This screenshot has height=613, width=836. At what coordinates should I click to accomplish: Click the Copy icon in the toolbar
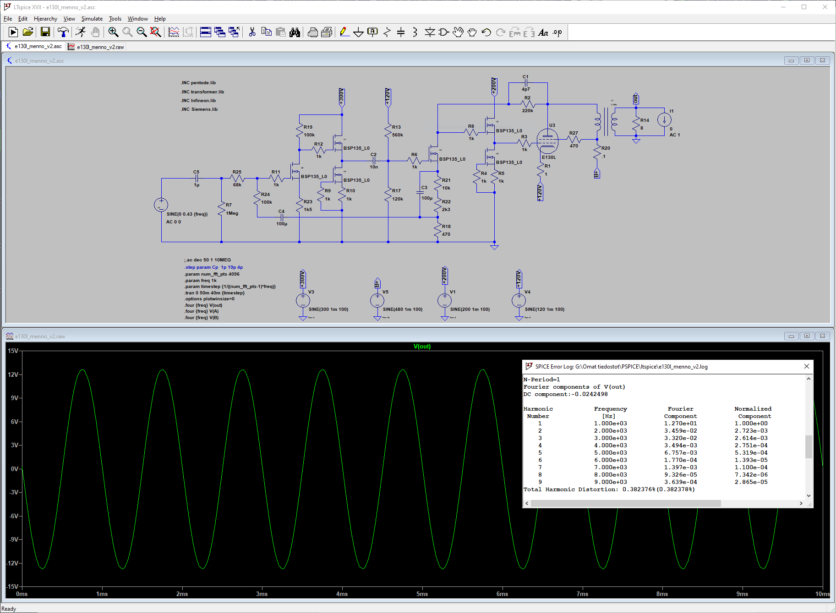[266, 32]
